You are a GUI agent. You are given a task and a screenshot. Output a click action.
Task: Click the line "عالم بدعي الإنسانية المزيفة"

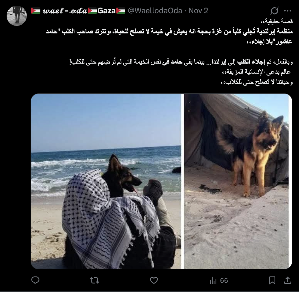256,72
